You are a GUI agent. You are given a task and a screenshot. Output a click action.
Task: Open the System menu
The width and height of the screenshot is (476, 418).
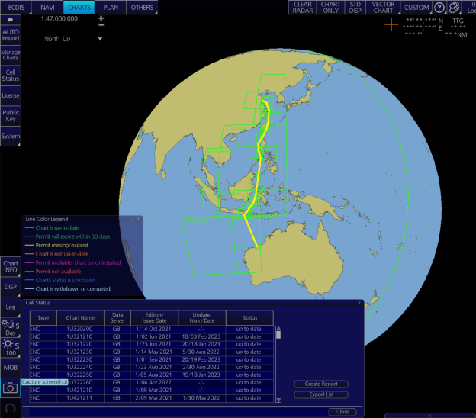click(10, 136)
